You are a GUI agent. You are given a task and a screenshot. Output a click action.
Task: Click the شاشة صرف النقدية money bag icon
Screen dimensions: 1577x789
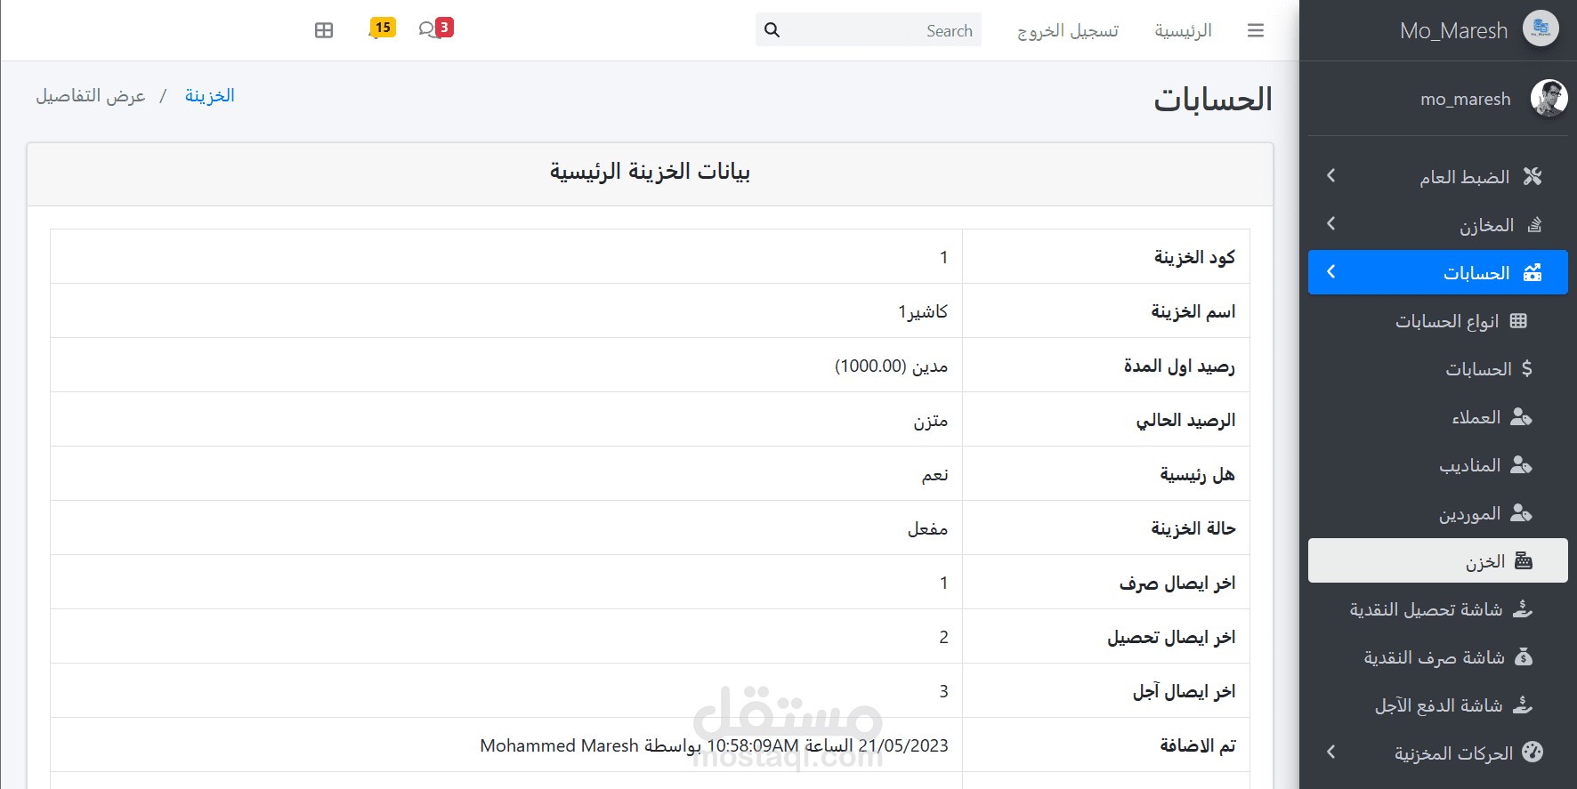pos(1524,656)
